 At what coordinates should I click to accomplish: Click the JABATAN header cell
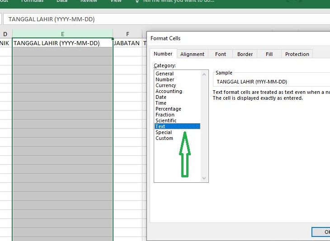127,43
